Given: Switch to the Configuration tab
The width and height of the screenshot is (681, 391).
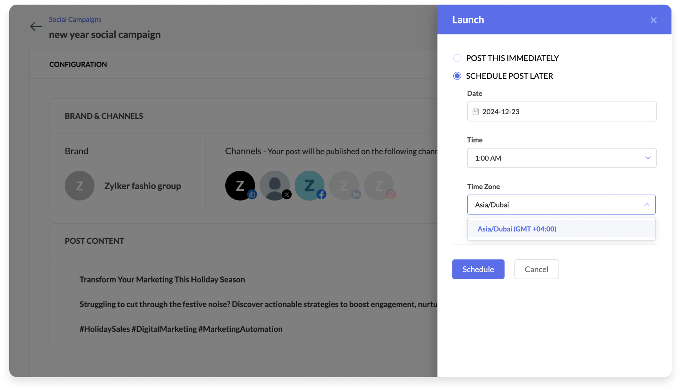Looking at the screenshot, I should (x=78, y=64).
